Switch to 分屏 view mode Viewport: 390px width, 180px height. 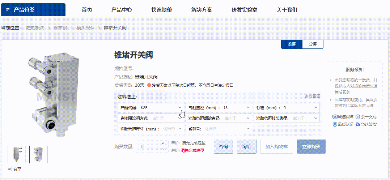[313, 44]
